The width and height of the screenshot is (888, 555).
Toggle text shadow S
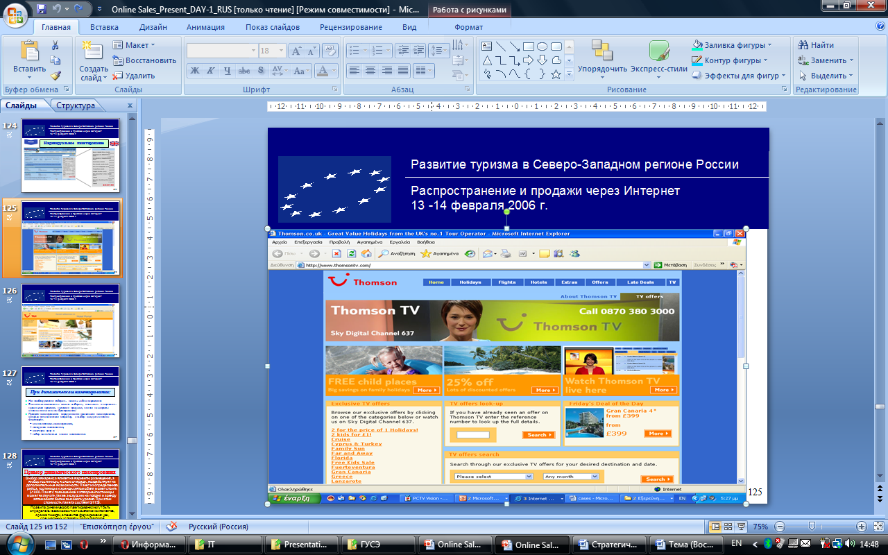click(x=260, y=71)
